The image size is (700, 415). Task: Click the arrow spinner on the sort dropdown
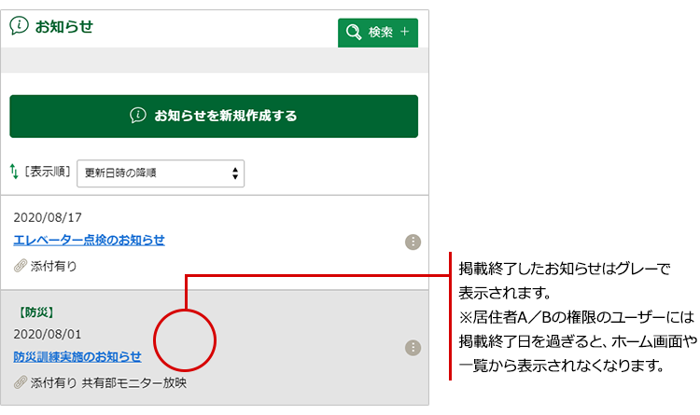click(x=235, y=173)
